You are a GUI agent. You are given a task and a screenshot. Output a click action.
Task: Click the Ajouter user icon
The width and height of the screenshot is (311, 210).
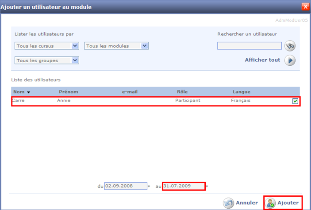(x=270, y=203)
